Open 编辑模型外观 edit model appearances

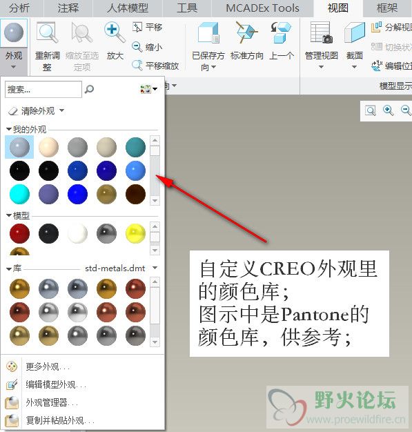[56, 384]
